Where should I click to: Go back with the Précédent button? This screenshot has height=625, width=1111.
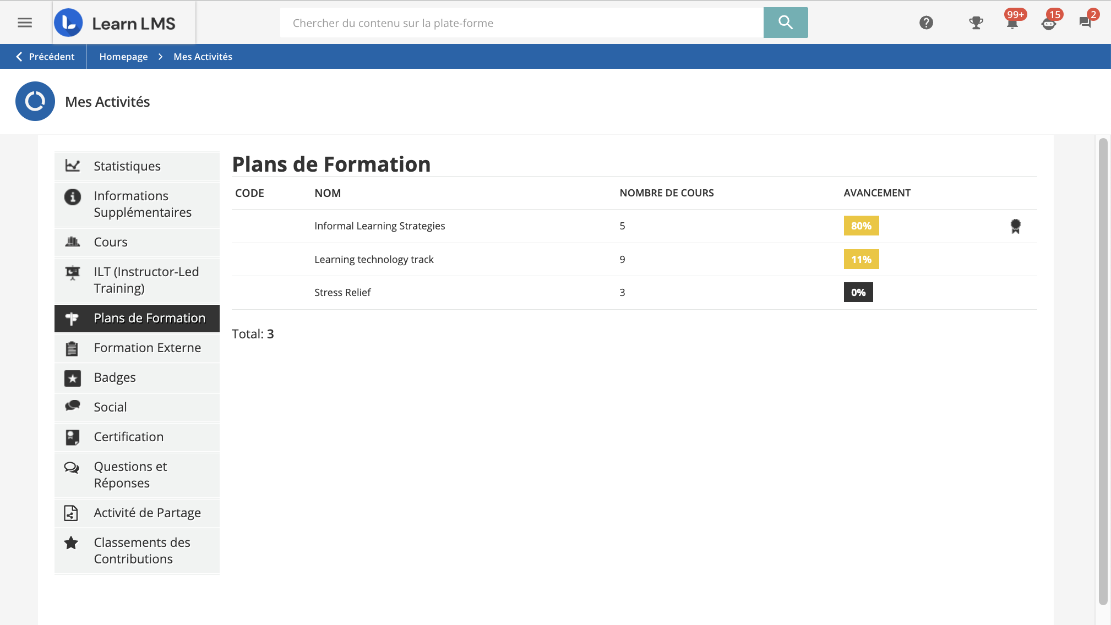point(45,57)
